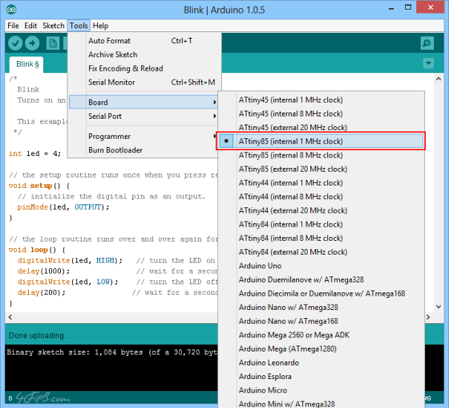
Task: Open Serial Monitor magnifier icon
Action: 427,43
